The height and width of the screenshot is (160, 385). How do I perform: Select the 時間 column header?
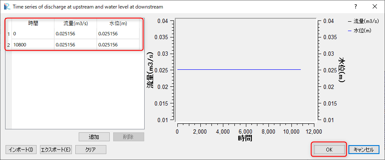[33, 23]
